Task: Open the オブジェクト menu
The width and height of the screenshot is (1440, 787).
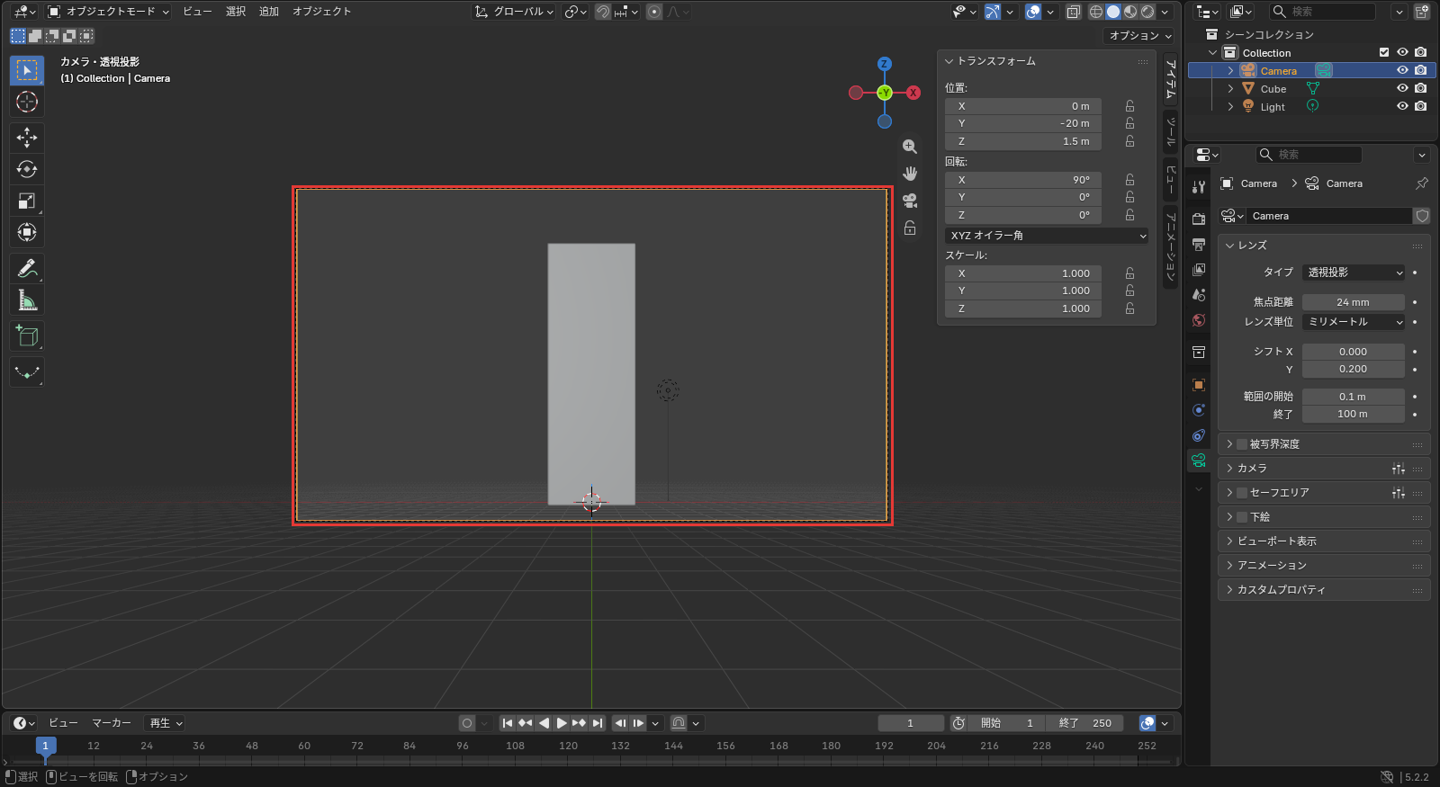Action: [321, 12]
